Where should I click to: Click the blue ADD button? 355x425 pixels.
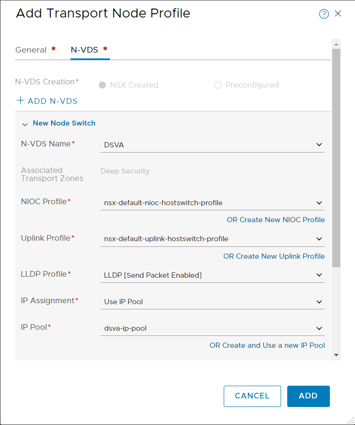tap(308, 396)
